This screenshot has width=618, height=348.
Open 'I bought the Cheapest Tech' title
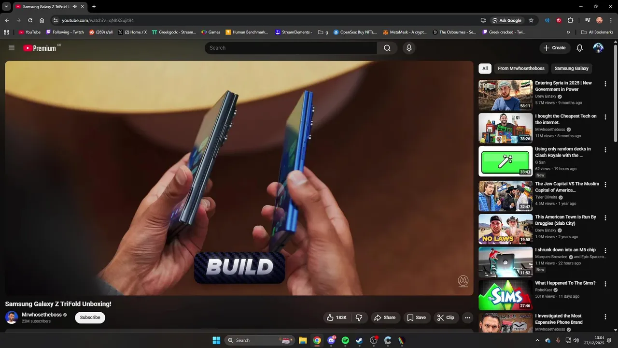click(566, 119)
